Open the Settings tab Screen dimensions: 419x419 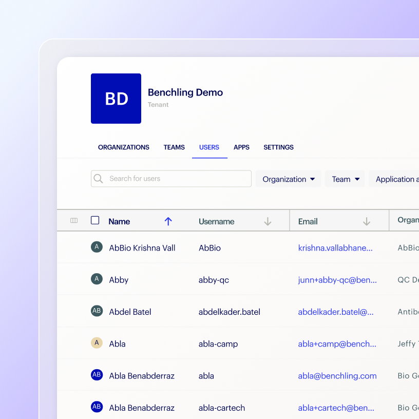278,147
